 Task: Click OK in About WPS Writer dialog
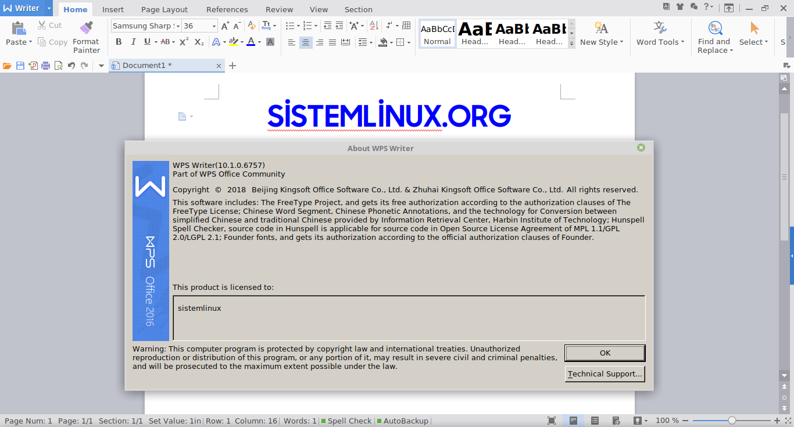tap(605, 353)
